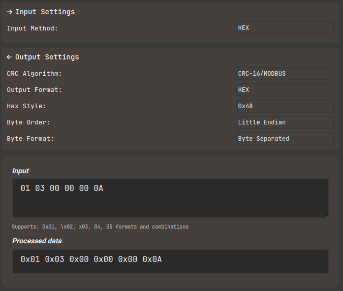Click the 'Hex Style:' label
The width and height of the screenshot is (343, 291).
click(26, 106)
